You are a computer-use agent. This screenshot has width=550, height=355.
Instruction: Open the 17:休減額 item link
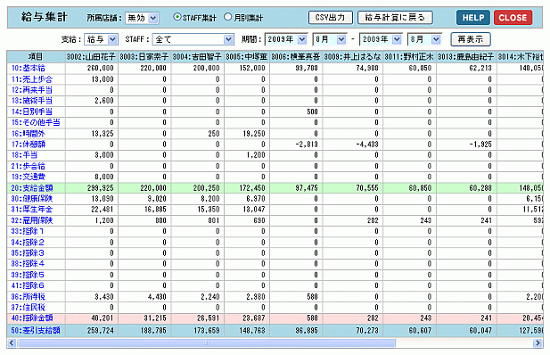[29, 144]
